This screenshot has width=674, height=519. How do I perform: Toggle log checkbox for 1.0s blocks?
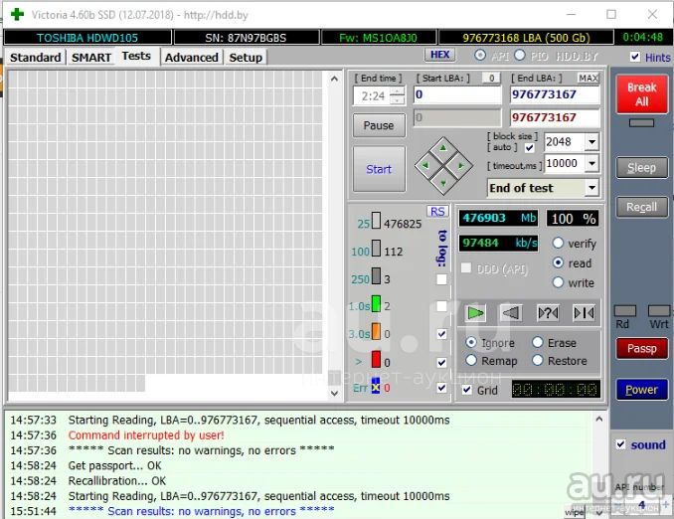coord(441,306)
